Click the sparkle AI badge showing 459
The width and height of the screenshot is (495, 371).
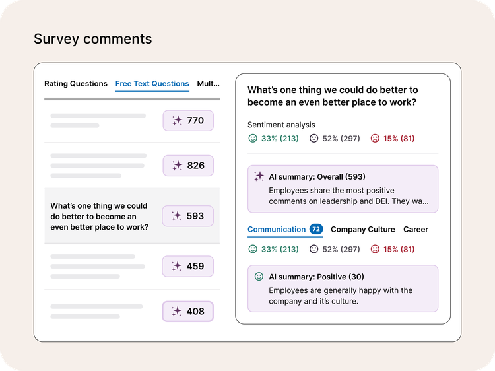pyautogui.click(x=188, y=266)
